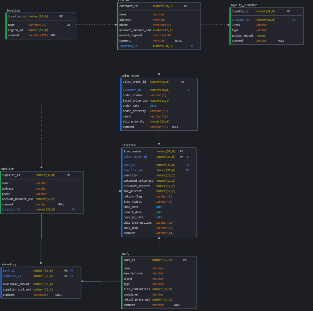Click retail_price_usd column in part table

[x=137, y=300]
